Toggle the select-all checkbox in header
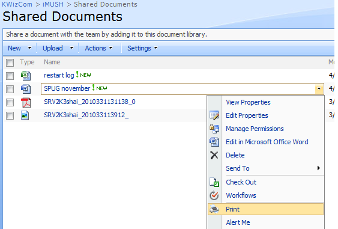 [x=10, y=63]
